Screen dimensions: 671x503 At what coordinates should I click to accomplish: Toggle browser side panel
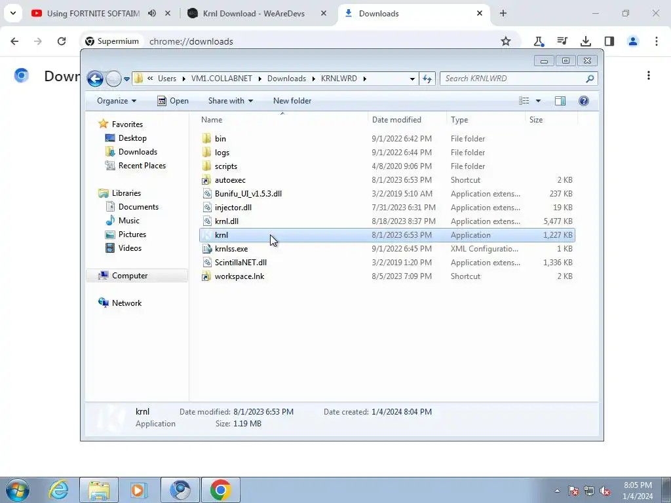point(609,41)
